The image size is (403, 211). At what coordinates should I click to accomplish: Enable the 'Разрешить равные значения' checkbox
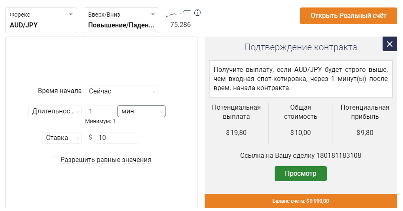(x=55, y=160)
